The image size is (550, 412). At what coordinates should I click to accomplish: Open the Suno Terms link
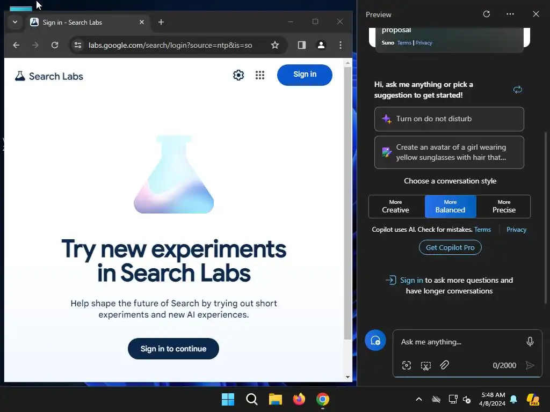(x=404, y=43)
